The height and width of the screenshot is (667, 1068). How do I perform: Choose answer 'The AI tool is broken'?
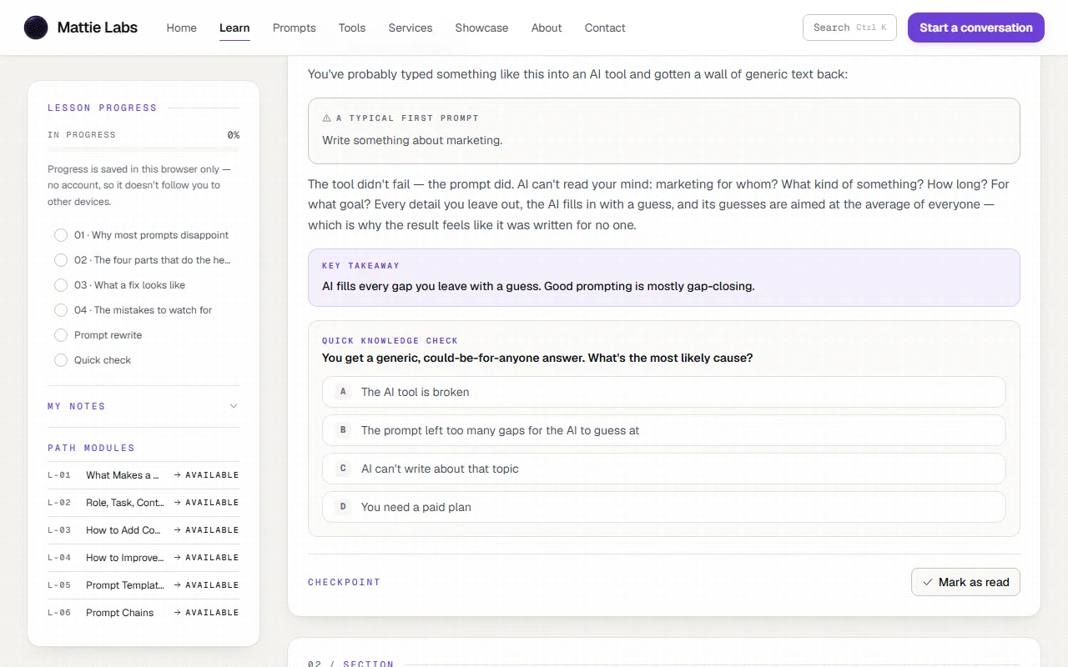[664, 392]
